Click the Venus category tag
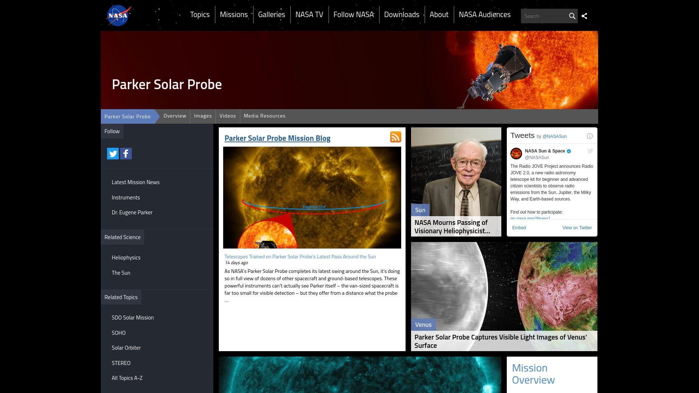 (x=423, y=325)
